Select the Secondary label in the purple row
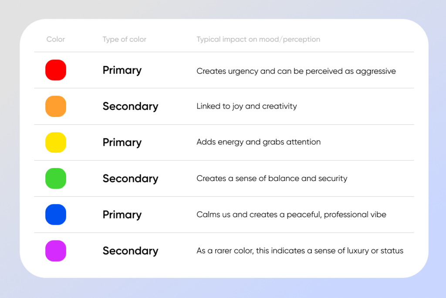Viewport: 446px width, 298px height. click(x=130, y=251)
